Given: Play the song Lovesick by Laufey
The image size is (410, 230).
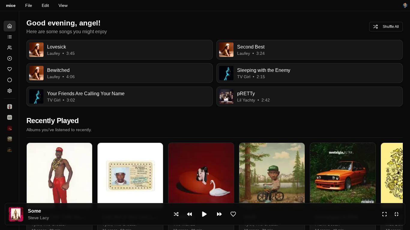Looking at the screenshot, I should [119, 50].
